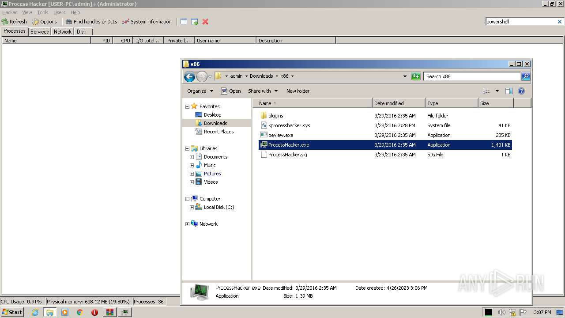Screen dimensions: 565x318
Task: Collapse the Favorites tree node
Action: 187,106
